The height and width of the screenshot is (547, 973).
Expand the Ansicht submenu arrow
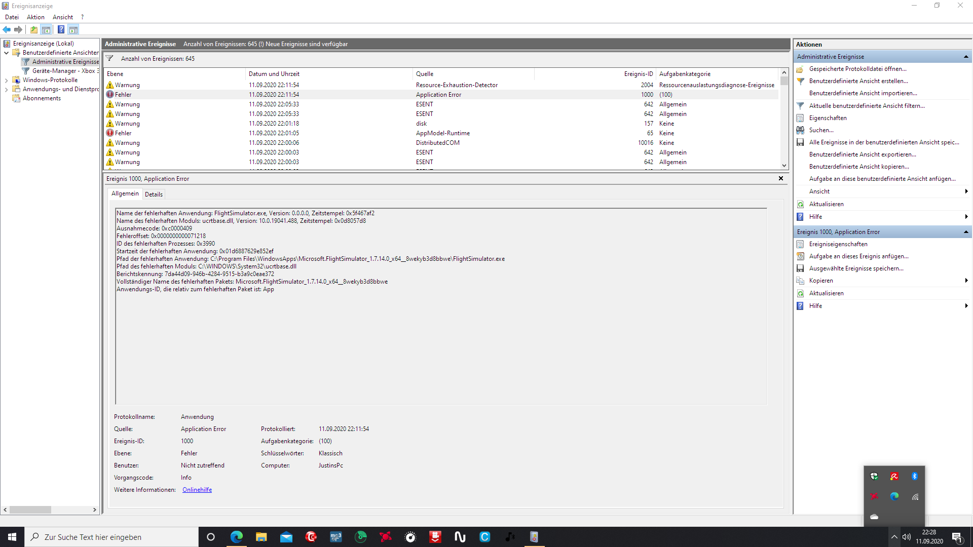tap(966, 191)
